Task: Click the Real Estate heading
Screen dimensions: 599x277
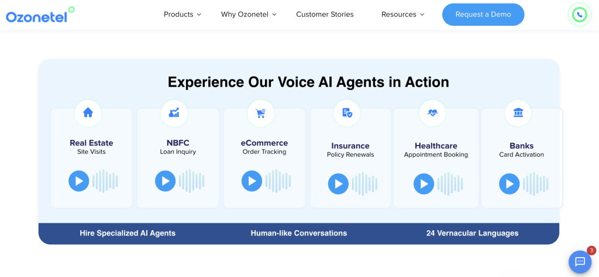Action: (91, 143)
